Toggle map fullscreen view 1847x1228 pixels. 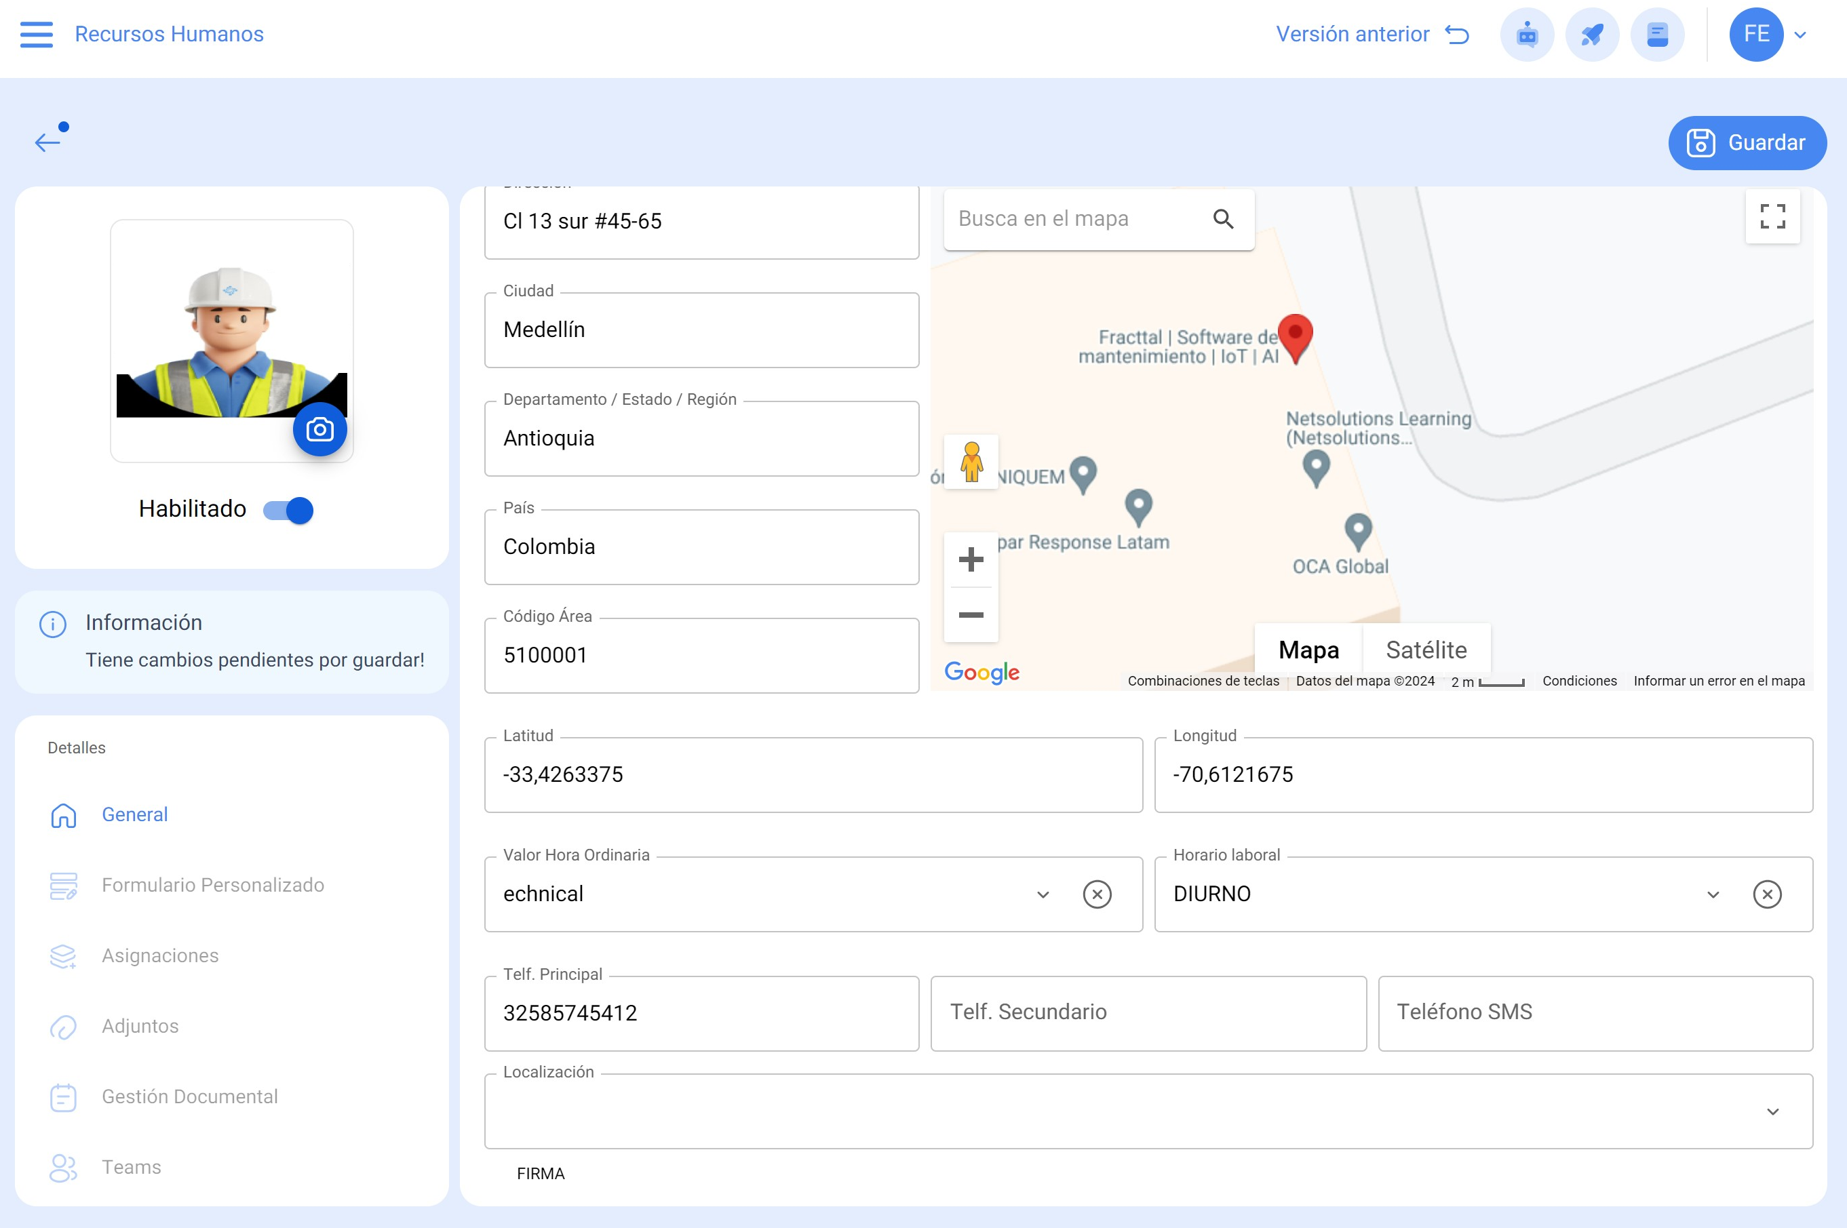pyautogui.click(x=1772, y=216)
